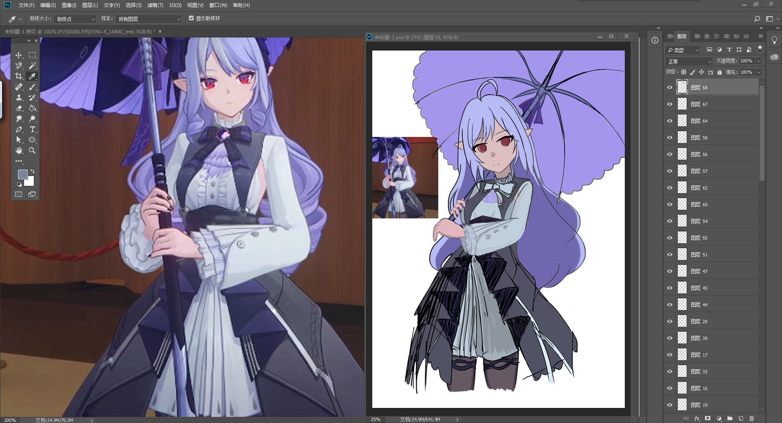Delete layer using the trash icon

point(752,419)
